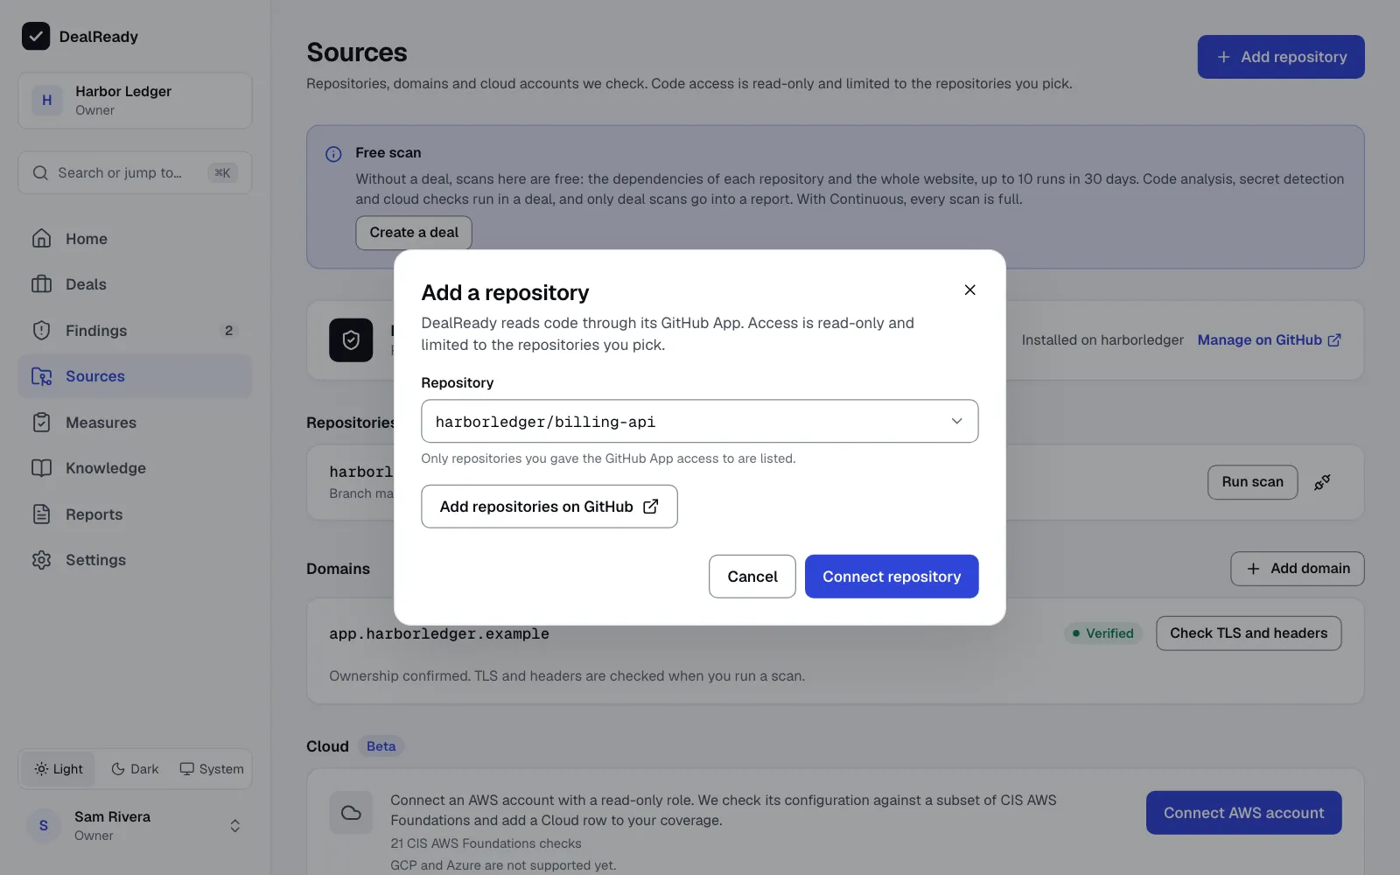Open the Home page
Viewport: 1400px width, 875px height.
[135, 239]
